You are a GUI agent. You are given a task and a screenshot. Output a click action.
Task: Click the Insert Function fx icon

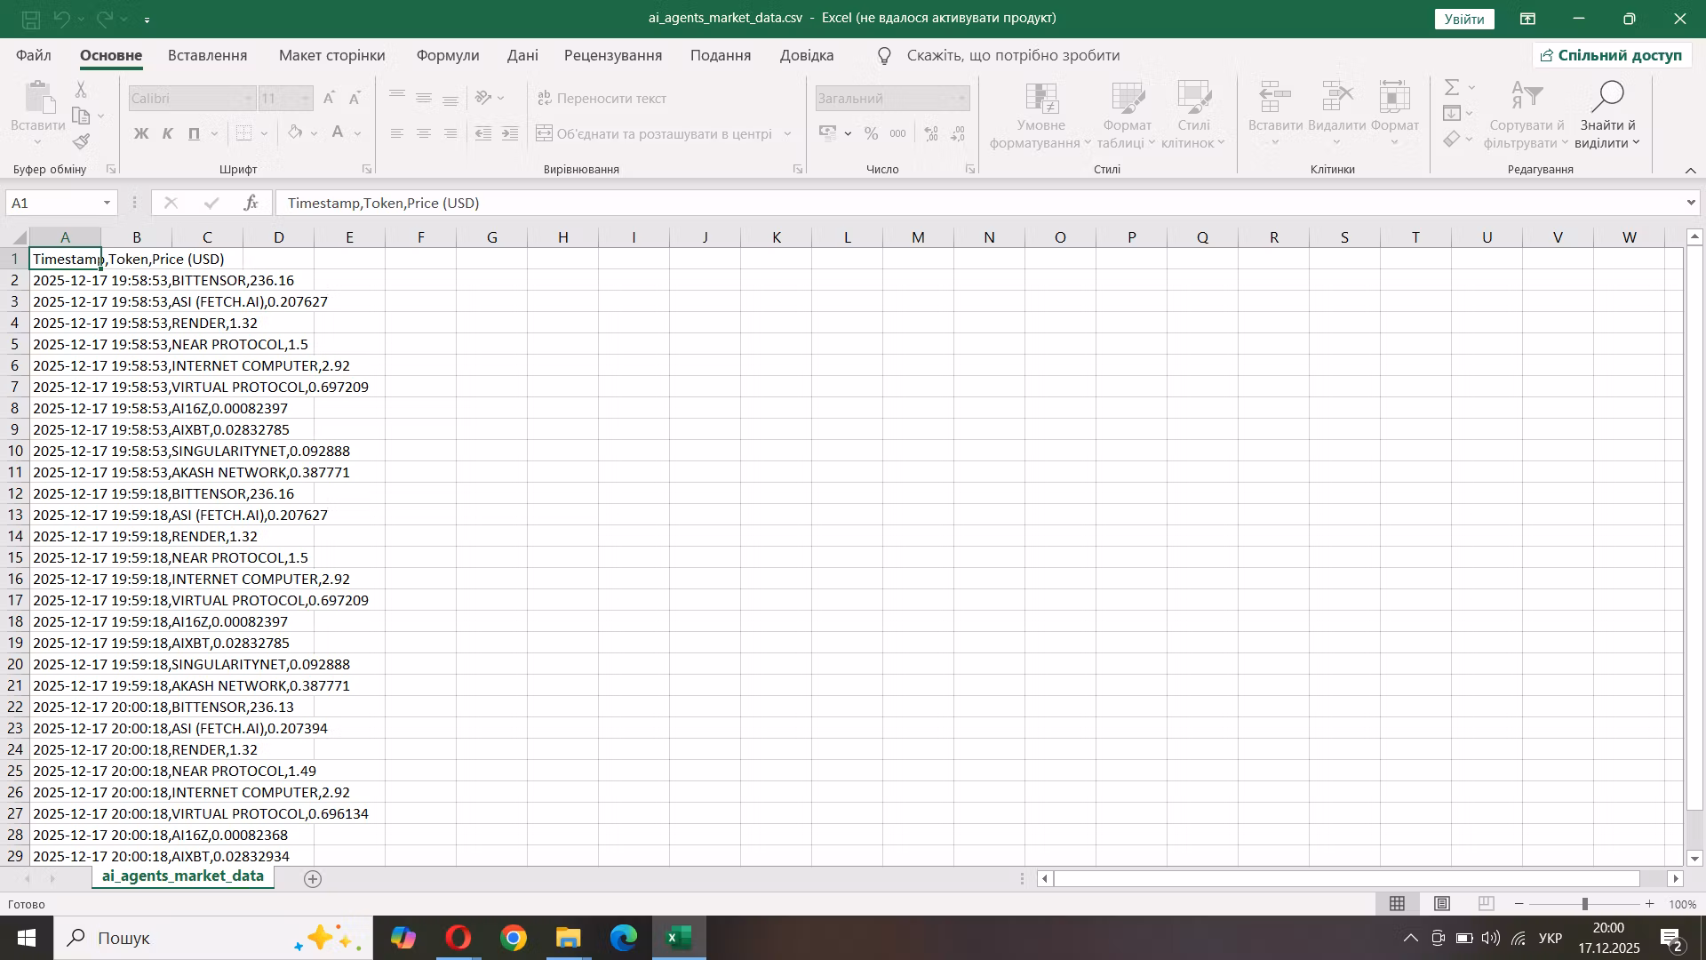251,204
